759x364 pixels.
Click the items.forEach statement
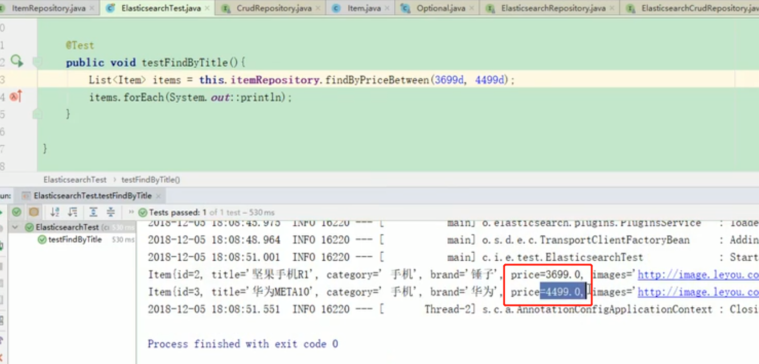click(190, 97)
